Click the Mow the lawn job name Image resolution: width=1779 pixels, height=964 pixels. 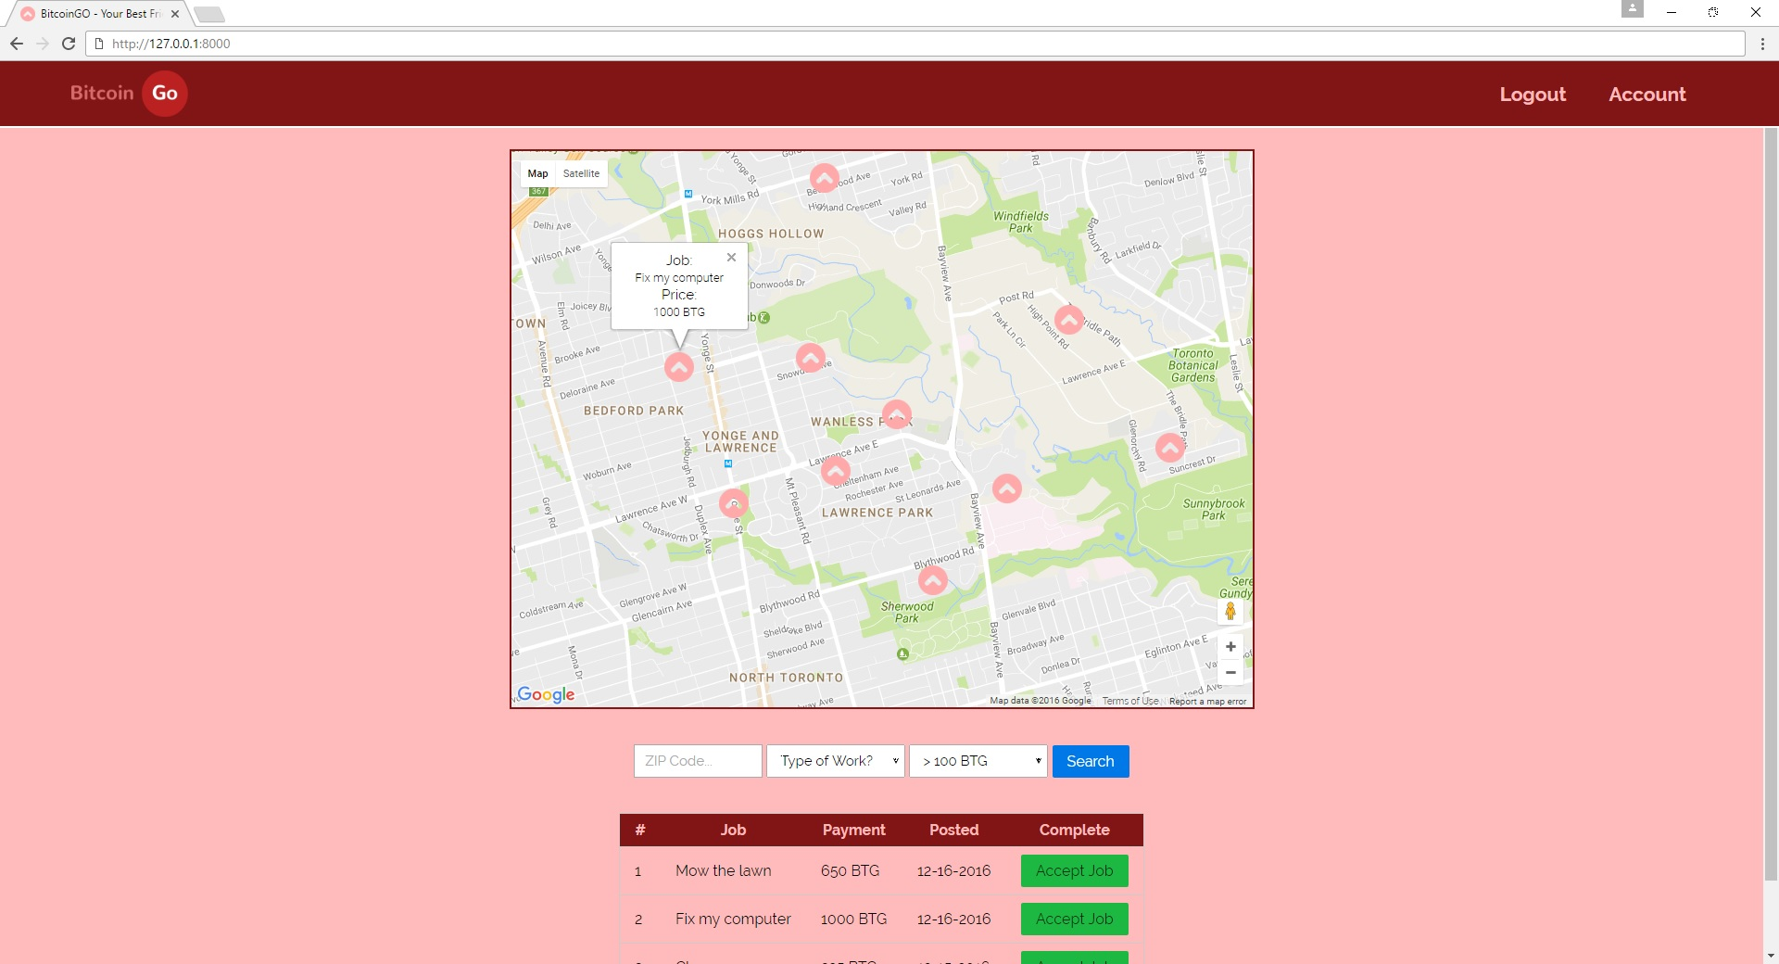(x=723, y=870)
